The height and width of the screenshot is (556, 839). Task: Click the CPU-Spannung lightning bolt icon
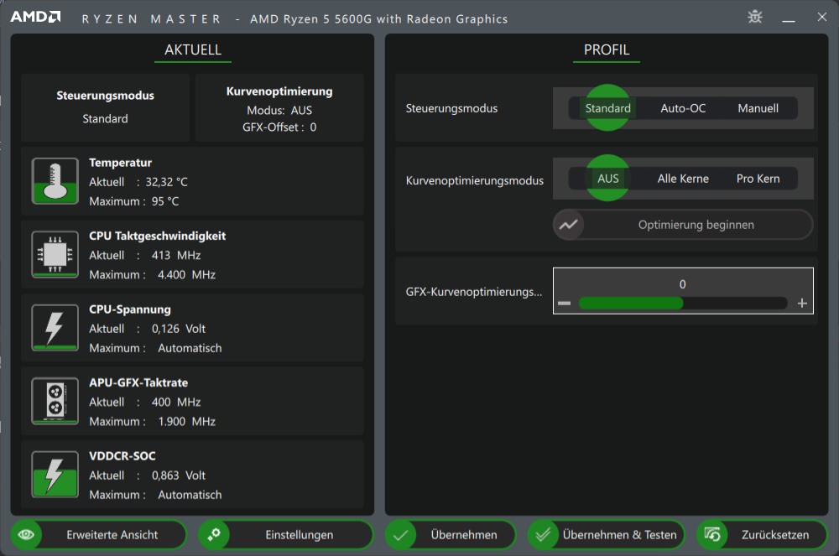tap(55, 328)
